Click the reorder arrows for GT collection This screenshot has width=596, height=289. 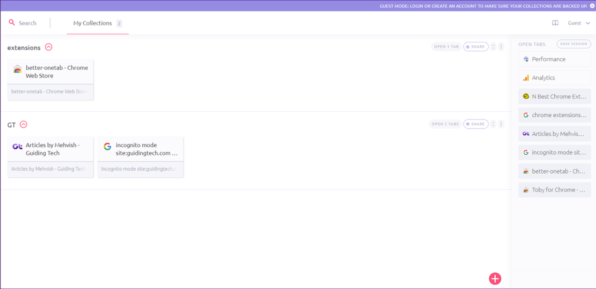(493, 124)
